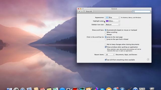Screen dimensions: 161x90
Task: Open the Sidebar icon size dropdown
Action: [x=112, y=24]
